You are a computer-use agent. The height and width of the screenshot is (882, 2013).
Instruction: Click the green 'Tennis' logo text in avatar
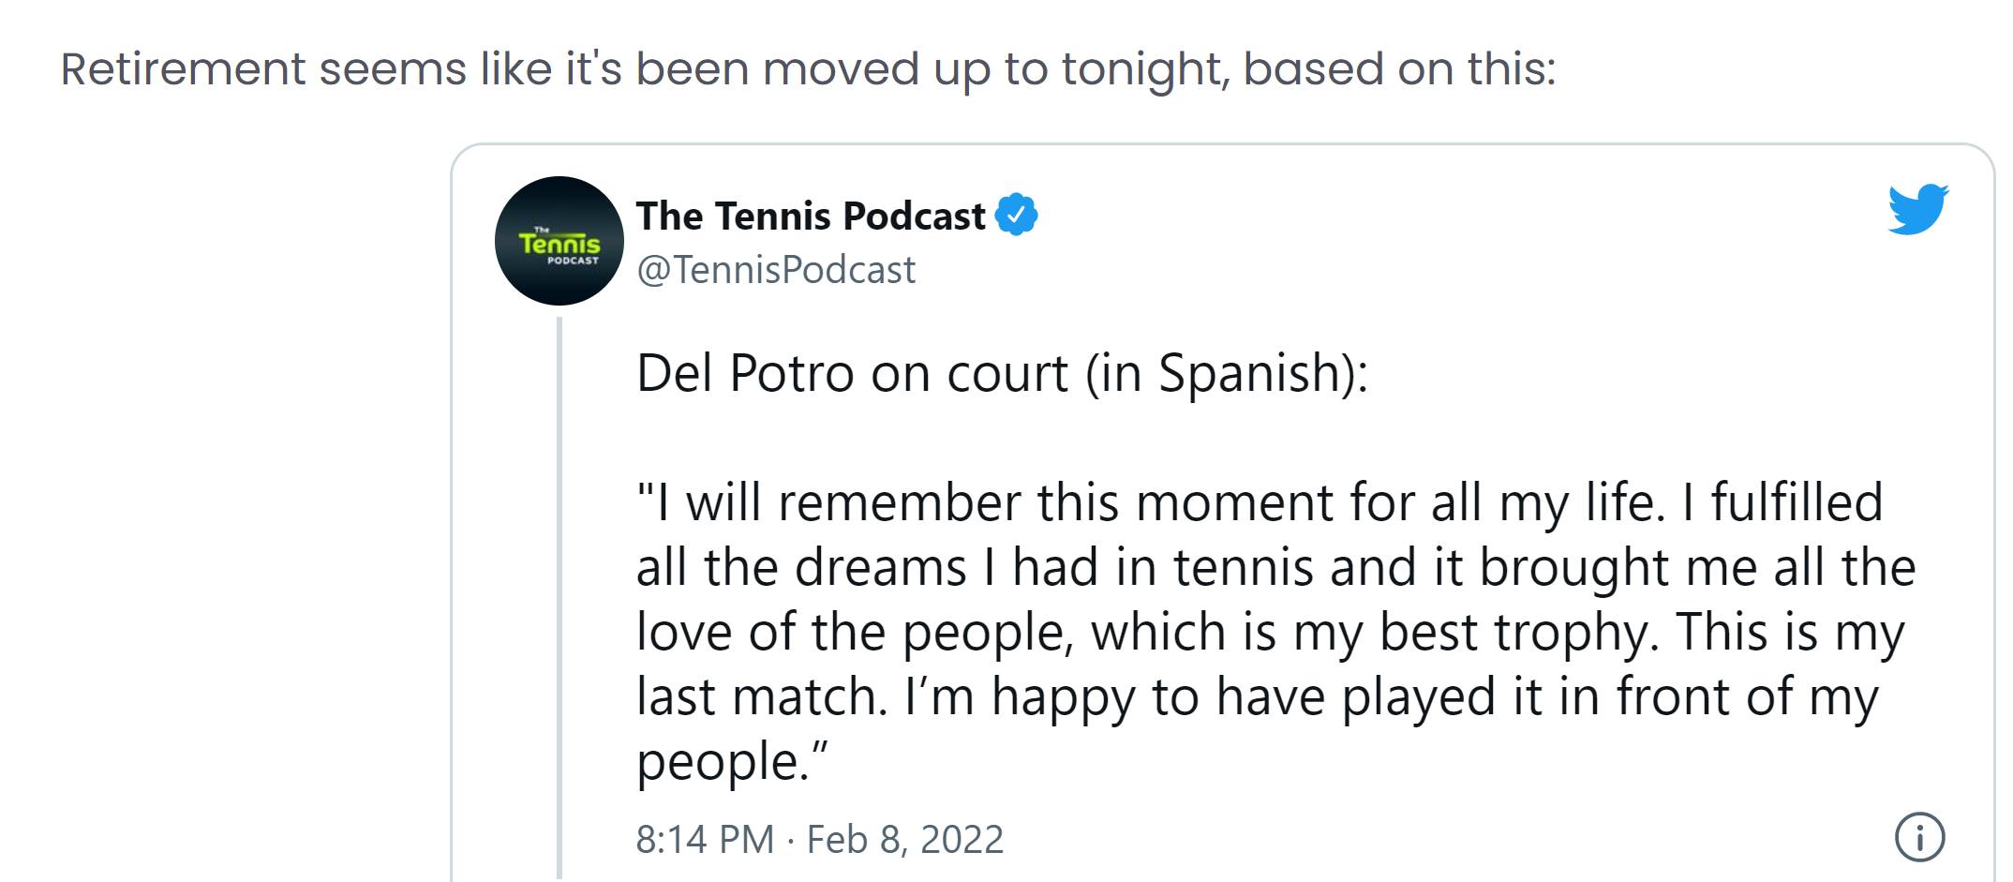click(x=559, y=244)
